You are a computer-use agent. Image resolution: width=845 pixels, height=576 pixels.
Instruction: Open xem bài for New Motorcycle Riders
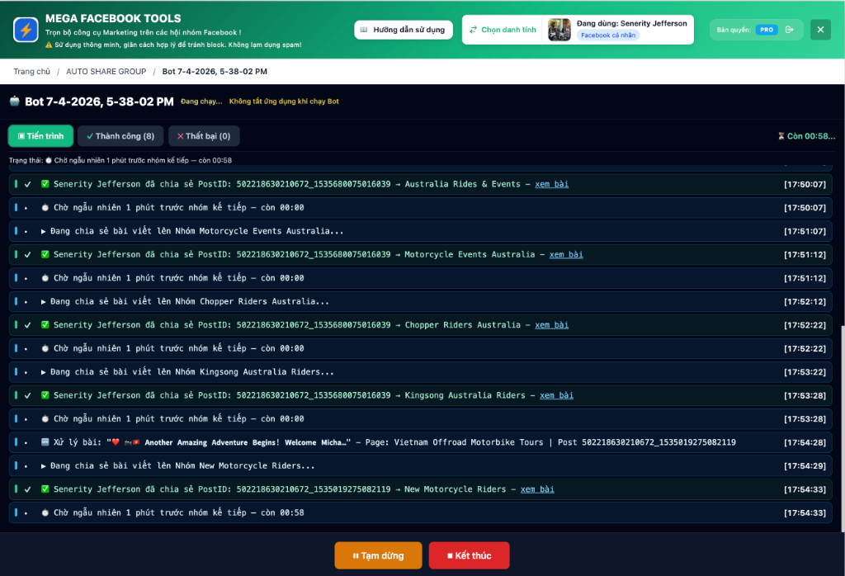[537, 489]
